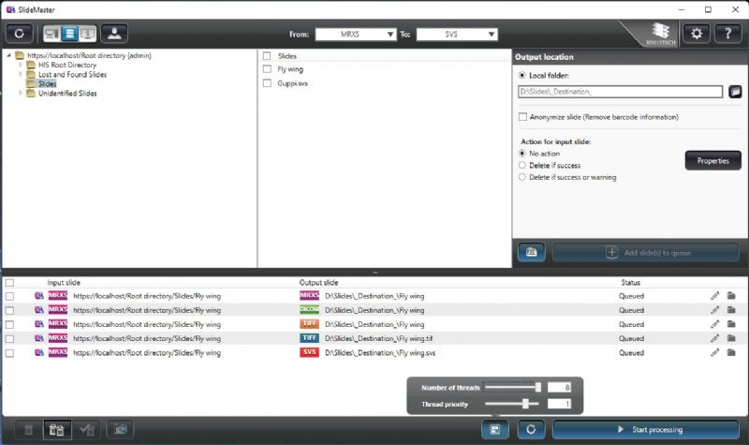Click the Local folder path field
749x445 pixels.
point(620,92)
